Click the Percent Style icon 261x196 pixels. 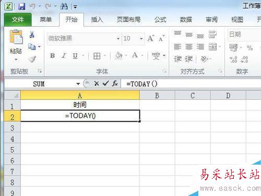tap(250, 48)
